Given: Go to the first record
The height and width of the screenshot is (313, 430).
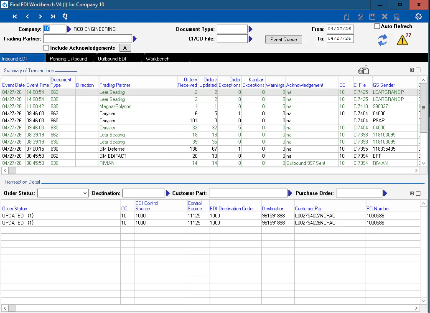Looking at the screenshot, I should (x=15, y=16).
